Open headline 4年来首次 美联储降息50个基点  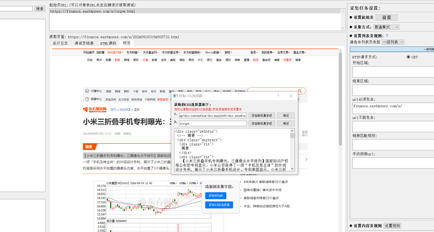[x=265, y=182]
